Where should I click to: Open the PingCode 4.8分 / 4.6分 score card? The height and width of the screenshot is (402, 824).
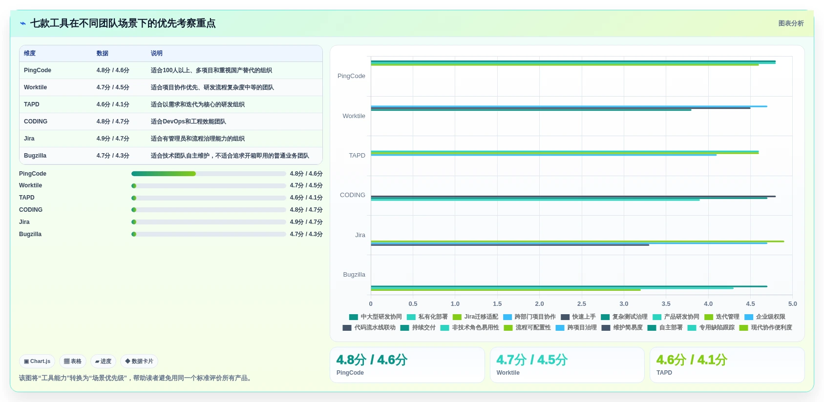pyautogui.click(x=407, y=365)
